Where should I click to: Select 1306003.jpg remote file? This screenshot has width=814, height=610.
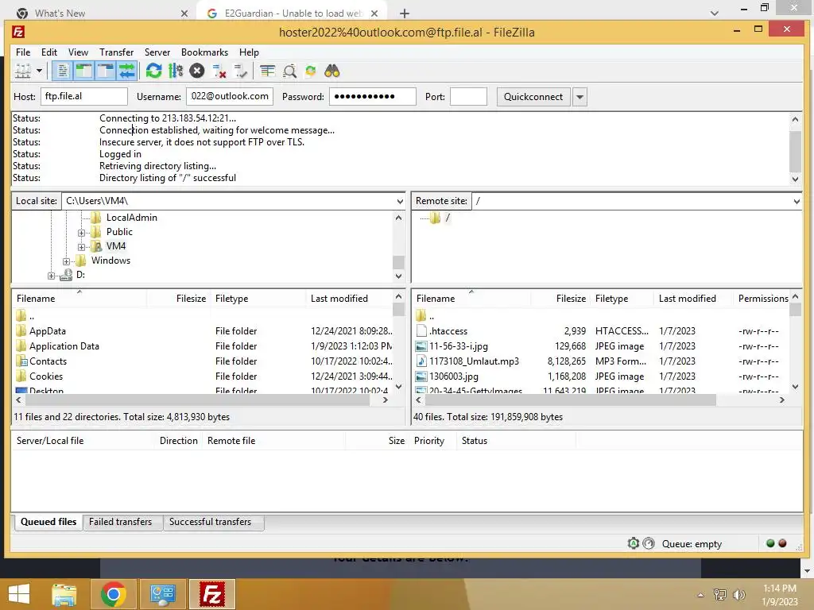tap(603, 376)
